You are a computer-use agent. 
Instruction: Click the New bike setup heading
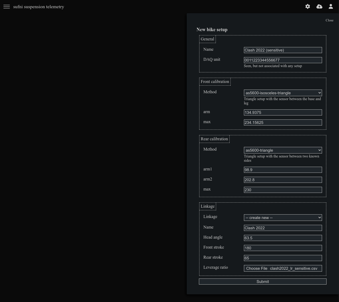(x=212, y=30)
